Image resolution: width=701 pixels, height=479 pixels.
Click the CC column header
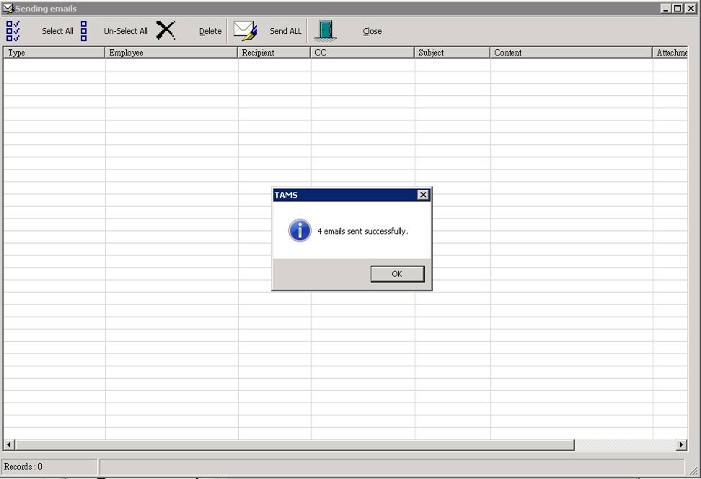(363, 53)
